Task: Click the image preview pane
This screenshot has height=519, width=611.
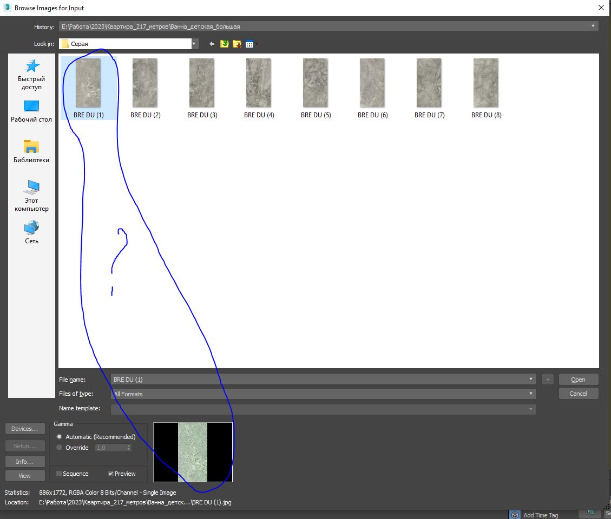Action: tap(193, 452)
